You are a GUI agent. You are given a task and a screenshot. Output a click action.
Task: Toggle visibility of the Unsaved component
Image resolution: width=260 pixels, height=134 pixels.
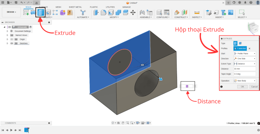(x=10, y=27)
